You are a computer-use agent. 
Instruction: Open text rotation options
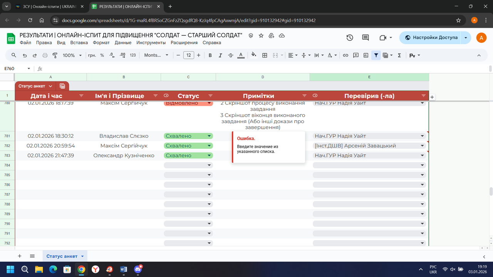click(x=332, y=55)
